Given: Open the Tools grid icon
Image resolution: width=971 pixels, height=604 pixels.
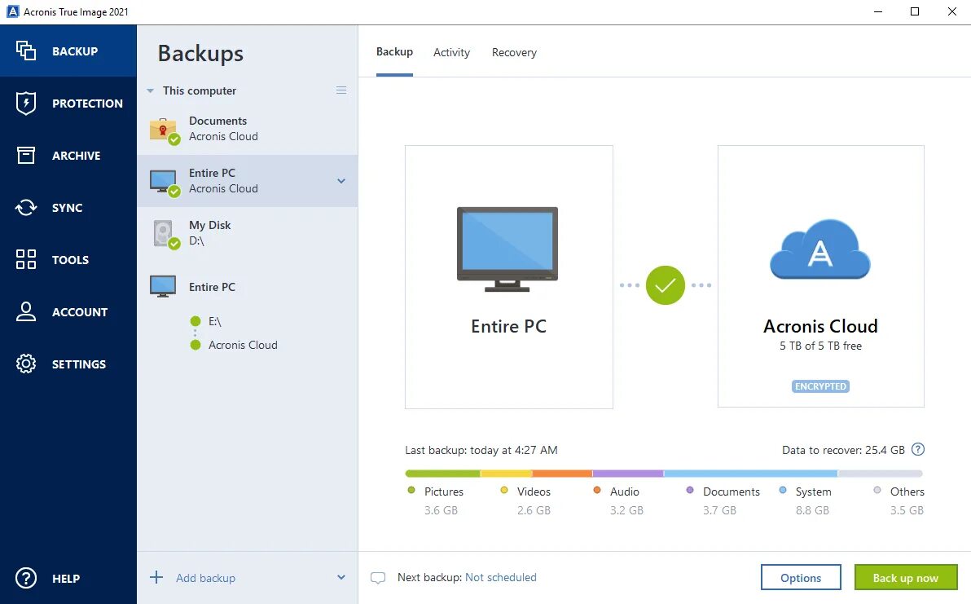Looking at the screenshot, I should (26, 259).
